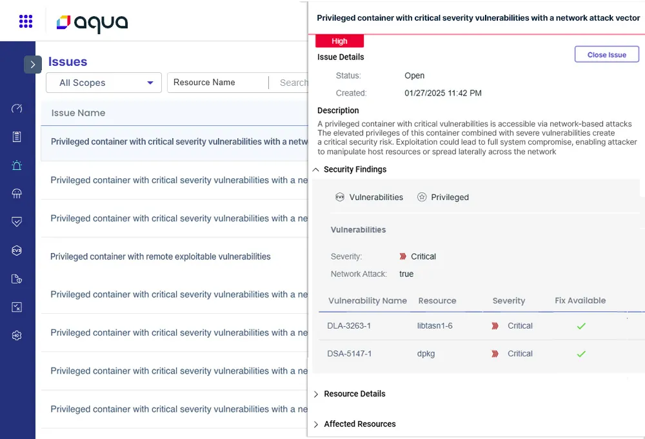Open the checklist cross icon in sidebar

click(x=17, y=307)
